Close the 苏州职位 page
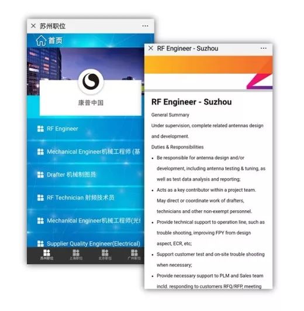The height and width of the screenshot is (311, 304). click(x=33, y=26)
